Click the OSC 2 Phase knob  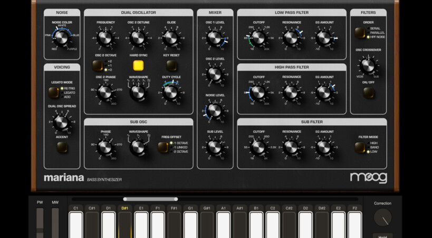[x=105, y=93]
